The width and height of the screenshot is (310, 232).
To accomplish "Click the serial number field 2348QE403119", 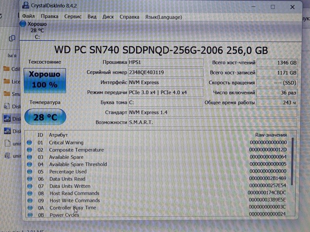I will click(165, 72).
